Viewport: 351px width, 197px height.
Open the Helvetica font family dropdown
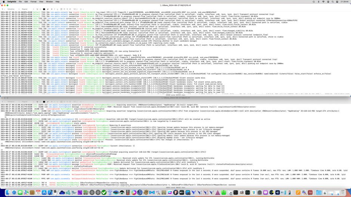click(13, 9)
